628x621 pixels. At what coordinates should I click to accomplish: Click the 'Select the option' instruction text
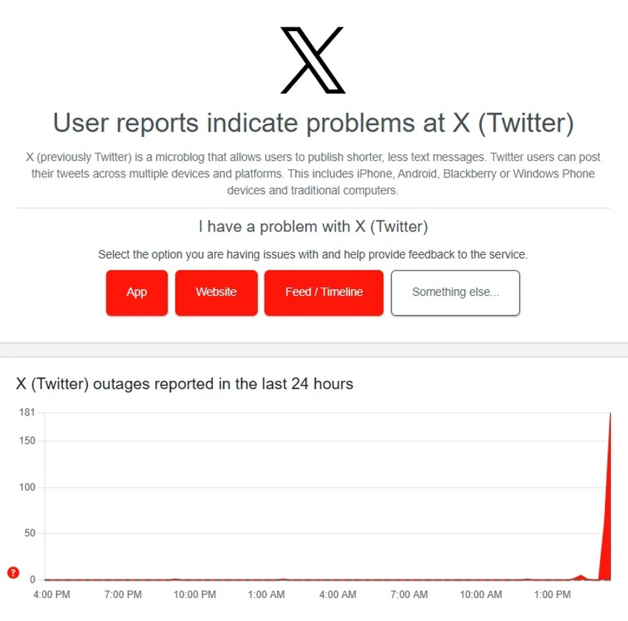click(313, 254)
